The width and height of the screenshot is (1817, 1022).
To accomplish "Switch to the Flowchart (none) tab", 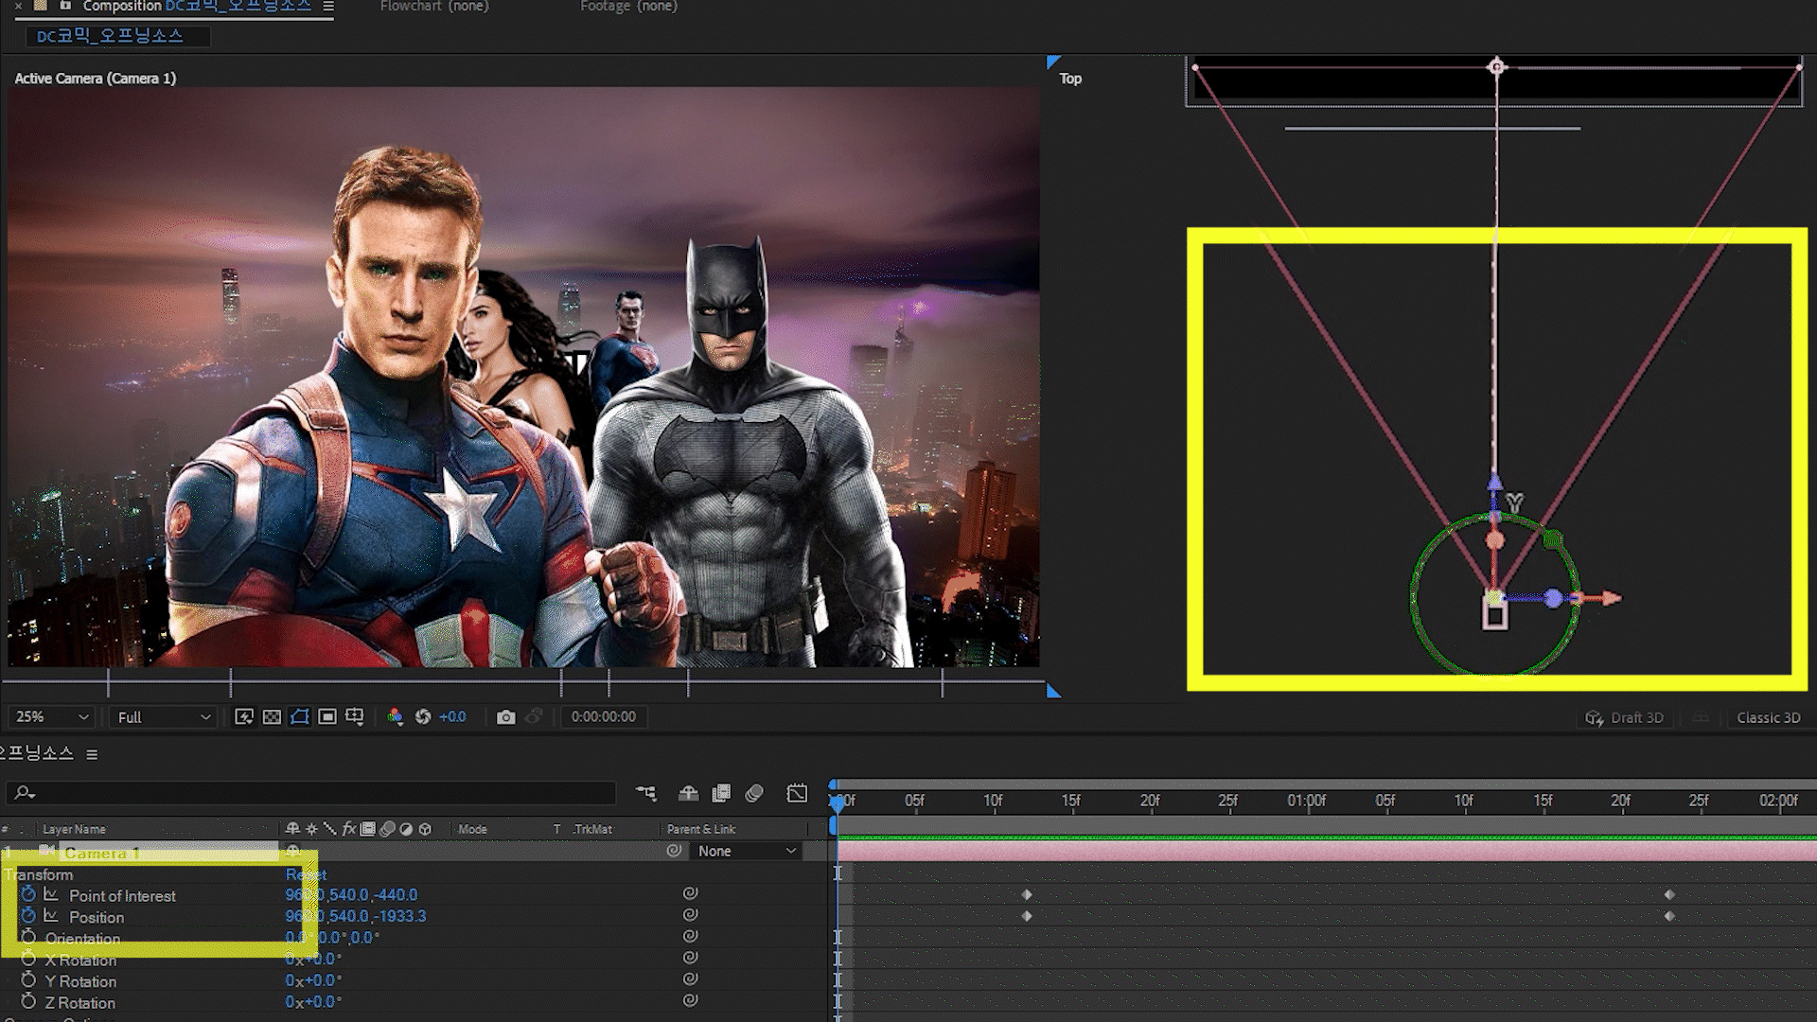I will [x=434, y=7].
